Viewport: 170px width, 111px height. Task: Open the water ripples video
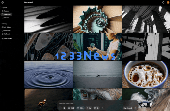(49, 74)
